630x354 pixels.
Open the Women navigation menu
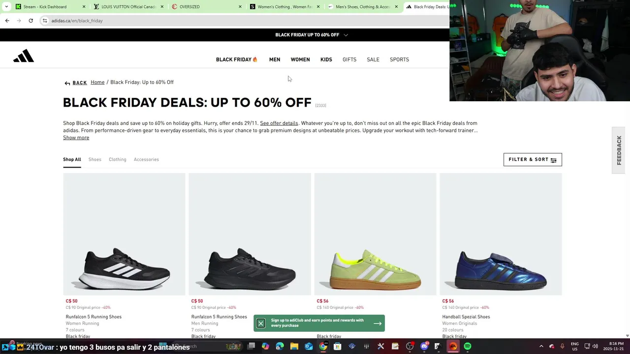[300, 59]
